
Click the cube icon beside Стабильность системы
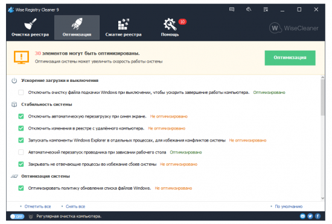[x=14, y=104]
